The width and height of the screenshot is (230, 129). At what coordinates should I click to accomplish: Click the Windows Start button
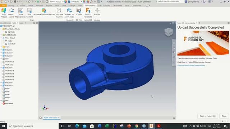coord(4,126)
